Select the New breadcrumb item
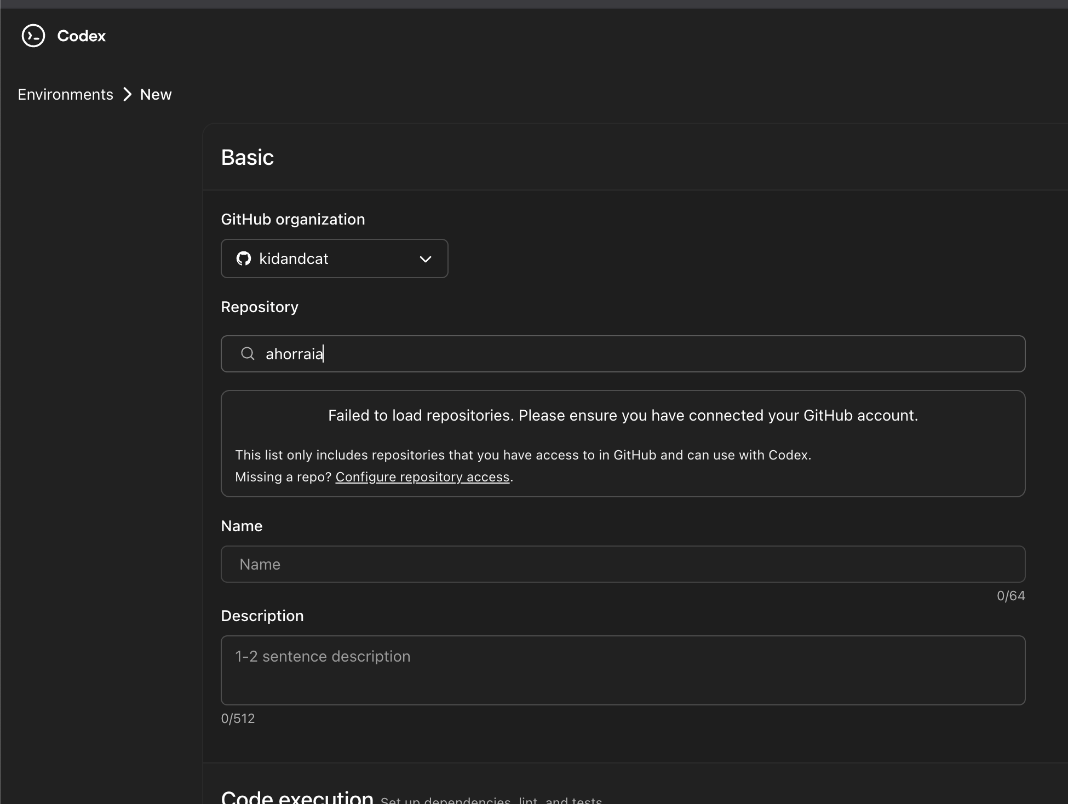 [x=156, y=94]
